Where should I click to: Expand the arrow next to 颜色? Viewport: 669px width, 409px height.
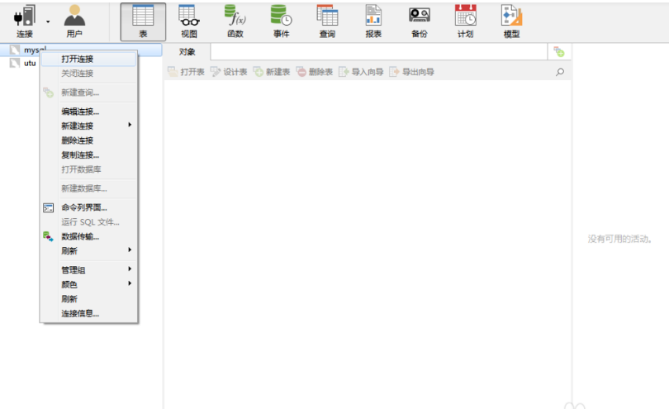tap(130, 283)
